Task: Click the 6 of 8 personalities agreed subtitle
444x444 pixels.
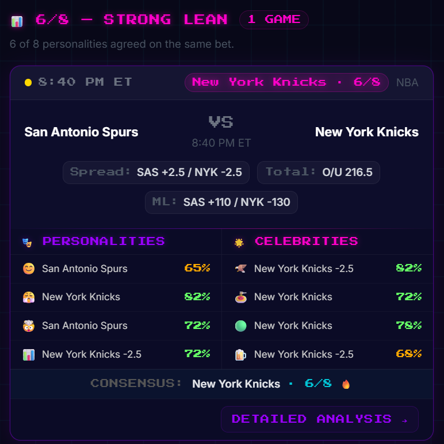Action: 122,44
